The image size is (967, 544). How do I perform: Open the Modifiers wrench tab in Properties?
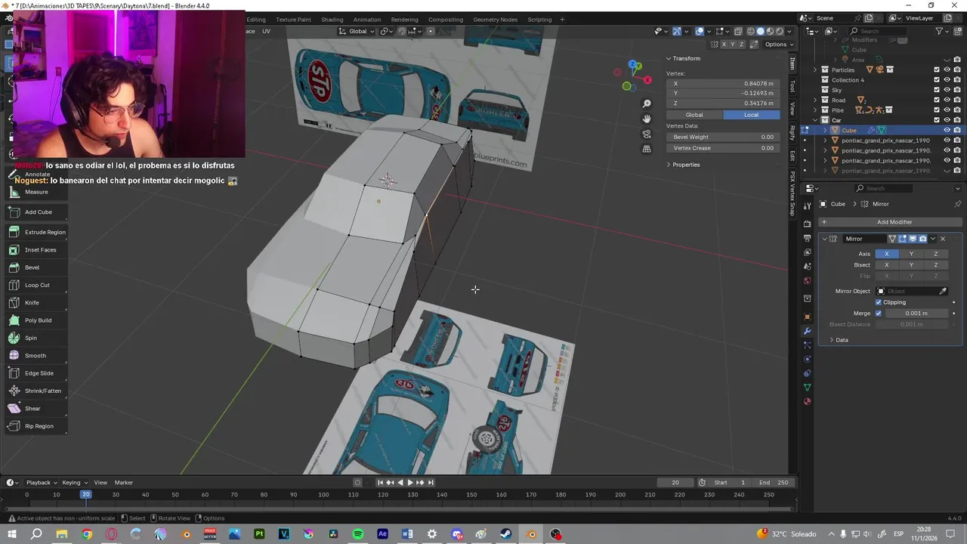coord(807,331)
